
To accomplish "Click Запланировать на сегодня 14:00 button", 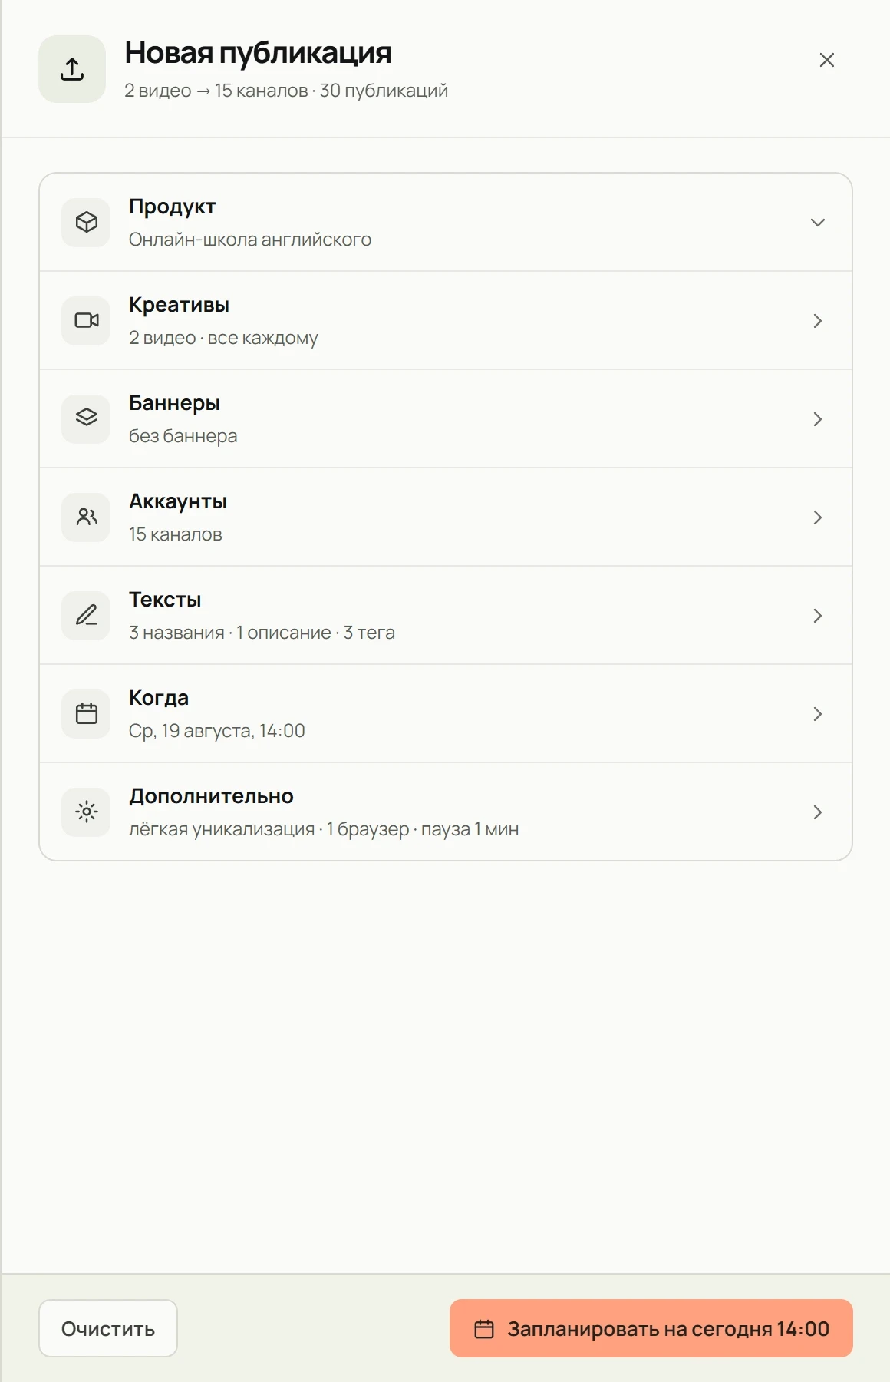I will [x=651, y=1328].
